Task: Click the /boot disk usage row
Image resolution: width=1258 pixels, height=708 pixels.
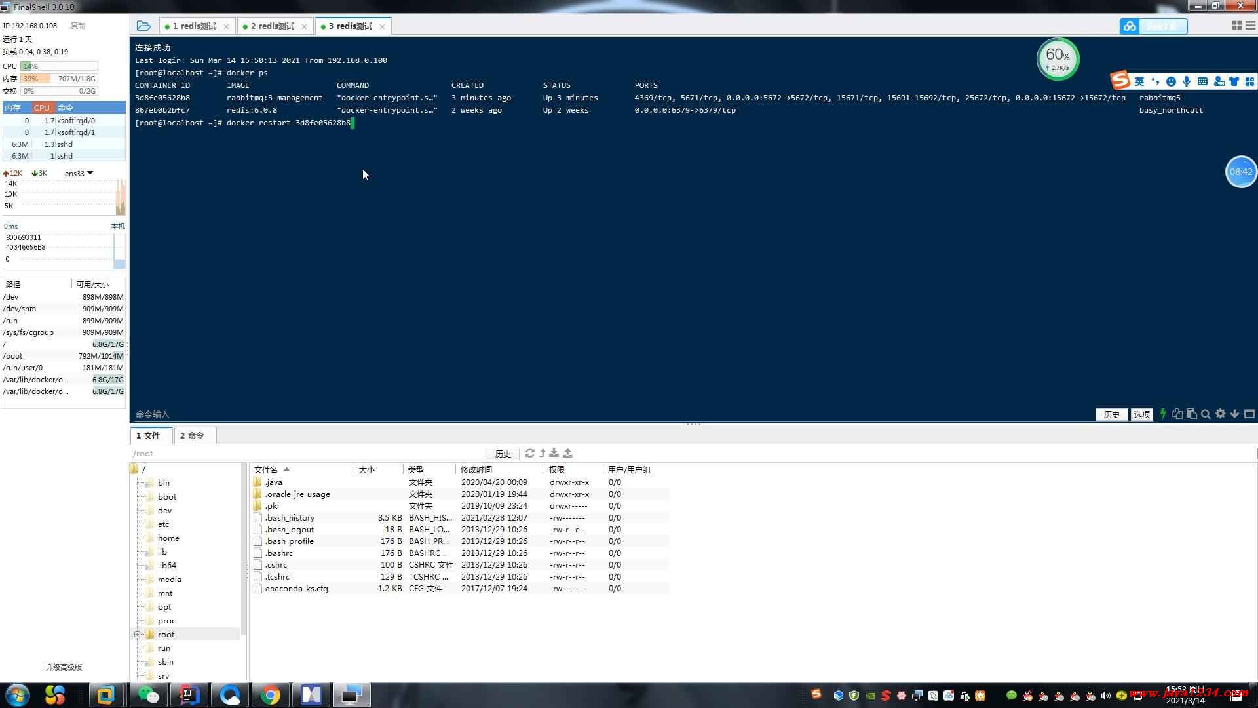Action: pyautogui.click(x=64, y=356)
